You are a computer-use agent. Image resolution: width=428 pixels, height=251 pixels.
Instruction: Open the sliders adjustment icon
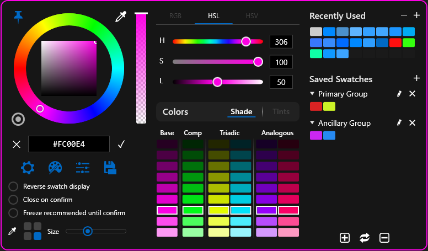83,168
